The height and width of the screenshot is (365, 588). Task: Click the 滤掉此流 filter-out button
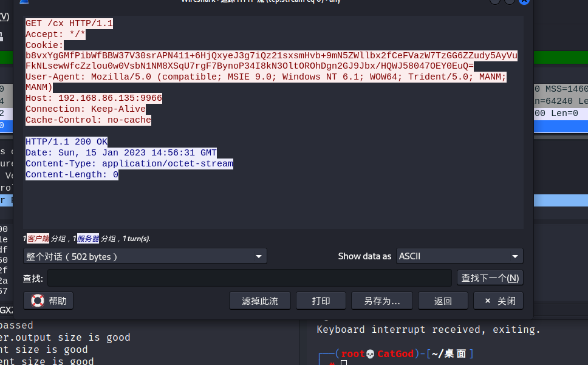pyautogui.click(x=260, y=301)
